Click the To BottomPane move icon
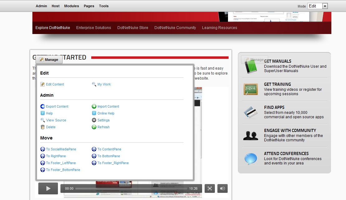This screenshot has height=200, width=346. 94,156
